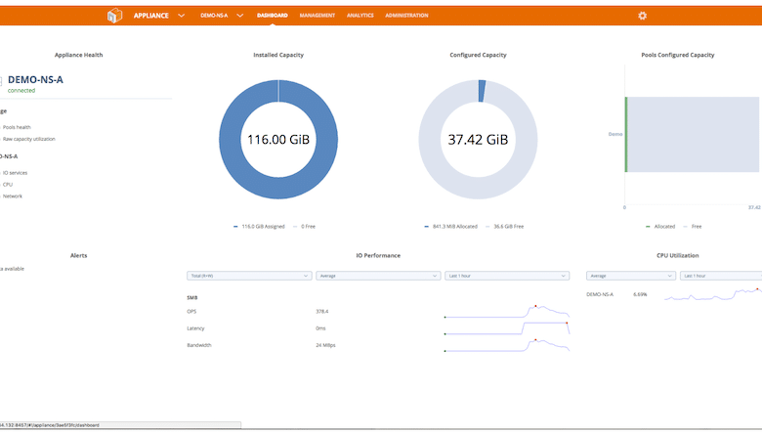Image resolution: width=762 pixels, height=435 pixels.
Task: Click the connected status text
Action: (x=21, y=90)
